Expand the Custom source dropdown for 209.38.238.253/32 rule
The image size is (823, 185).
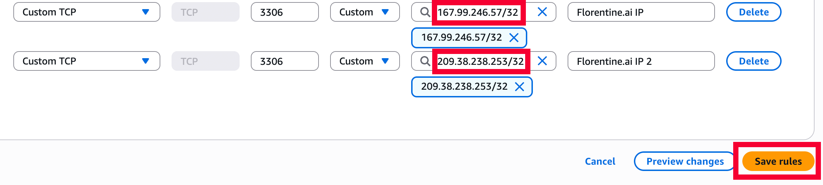pyautogui.click(x=364, y=61)
